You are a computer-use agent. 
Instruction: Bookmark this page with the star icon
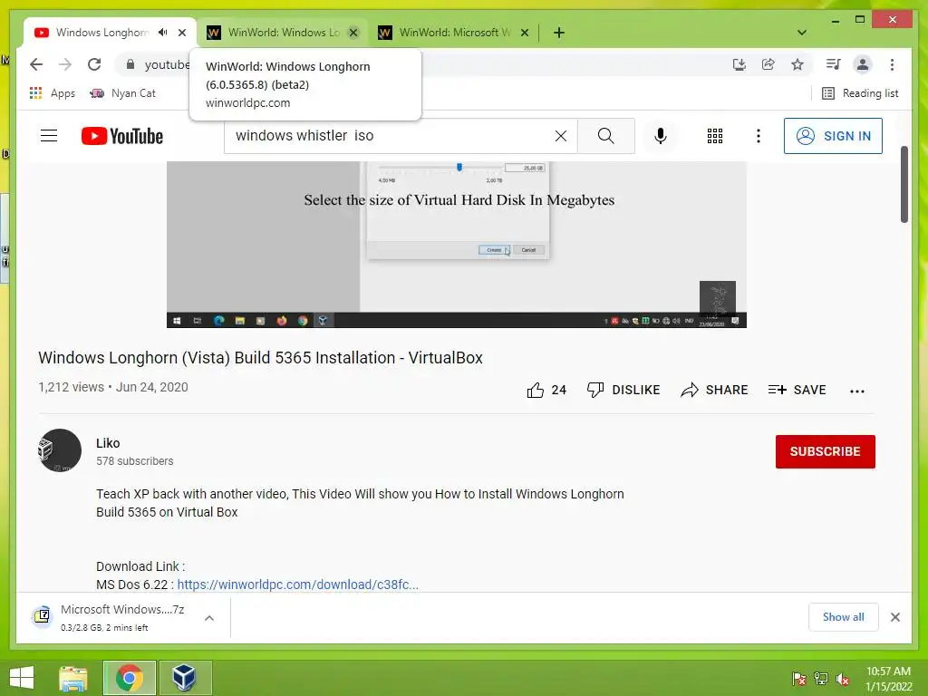797,64
